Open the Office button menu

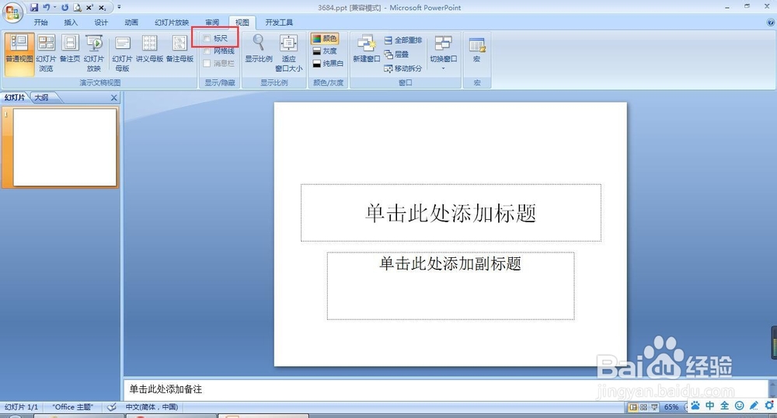tap(12, 12)
